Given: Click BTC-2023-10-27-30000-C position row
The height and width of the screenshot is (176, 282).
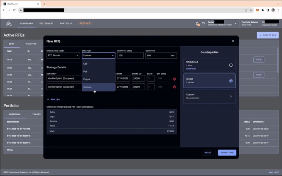Looking at the screenshot, I should (19, 136).
